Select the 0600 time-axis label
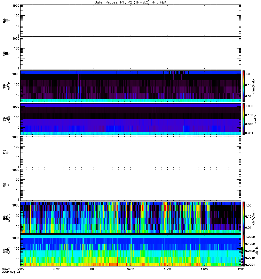The height and width of the screenshot is (279, 261). [x=20, y=269]
